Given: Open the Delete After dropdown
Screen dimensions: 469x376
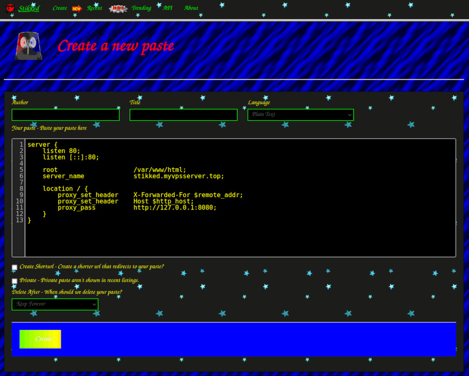Looking at the screenshot, I should (55, 304).
